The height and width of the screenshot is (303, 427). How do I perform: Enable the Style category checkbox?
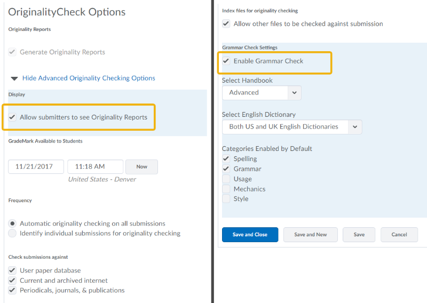(226, 199)
